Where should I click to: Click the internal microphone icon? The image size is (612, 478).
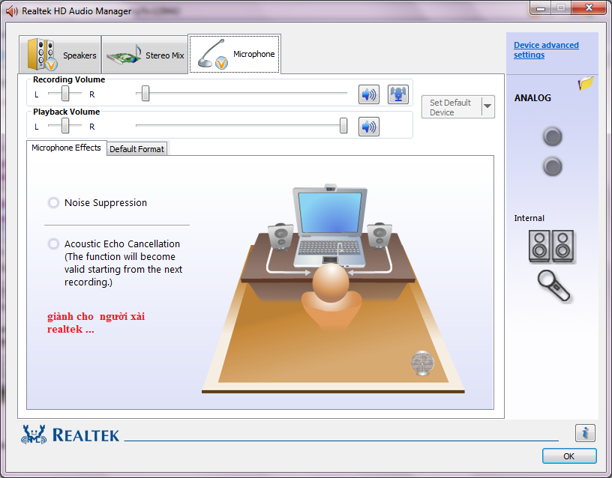[553, 286]
